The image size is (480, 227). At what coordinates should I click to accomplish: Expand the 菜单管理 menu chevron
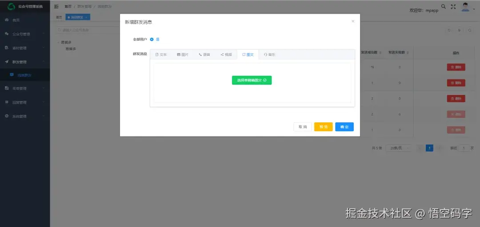(x=44, y=88)
